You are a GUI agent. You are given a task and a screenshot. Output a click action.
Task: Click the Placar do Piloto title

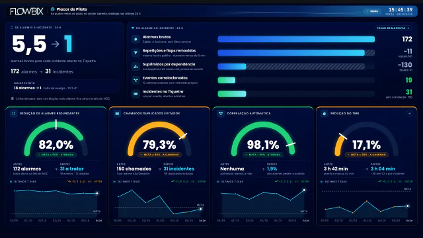tap(72, 9)
